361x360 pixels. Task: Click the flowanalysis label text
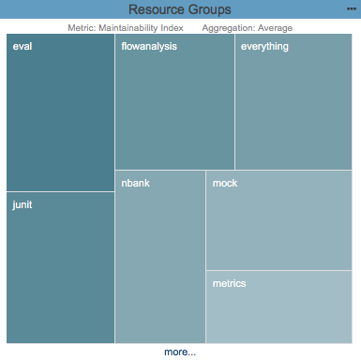[149, 47]
